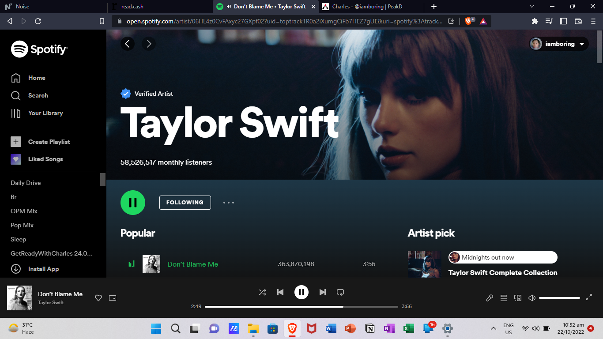Toggle repeat mode
This screenshot has height=339, width=603.
click(340, 292)
